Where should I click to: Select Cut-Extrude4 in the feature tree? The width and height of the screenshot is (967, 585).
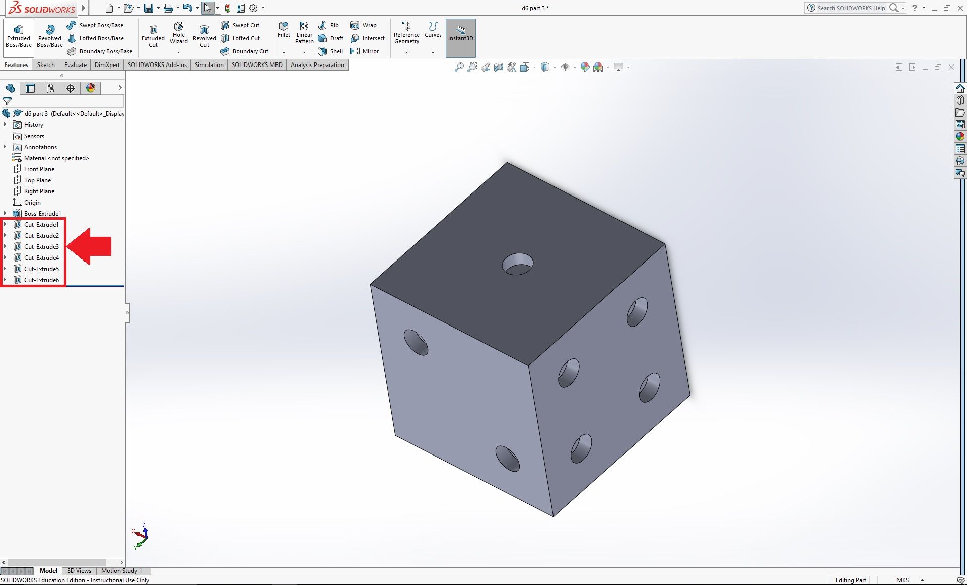40,257
